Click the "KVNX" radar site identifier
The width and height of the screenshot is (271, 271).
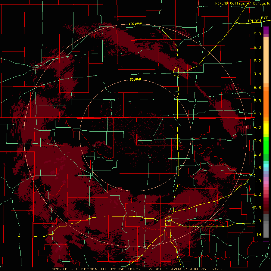coord(177,269)
